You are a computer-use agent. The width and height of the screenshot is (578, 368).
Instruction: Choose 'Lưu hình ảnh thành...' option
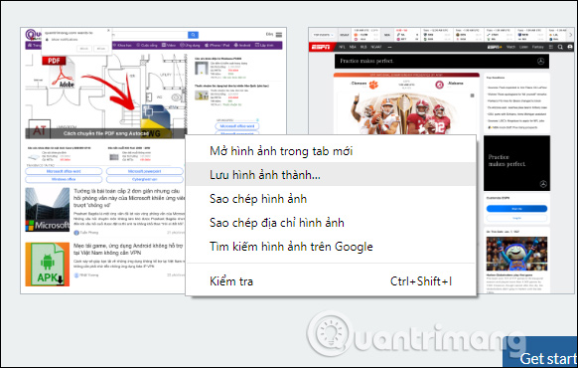click(x=331, y=175)
